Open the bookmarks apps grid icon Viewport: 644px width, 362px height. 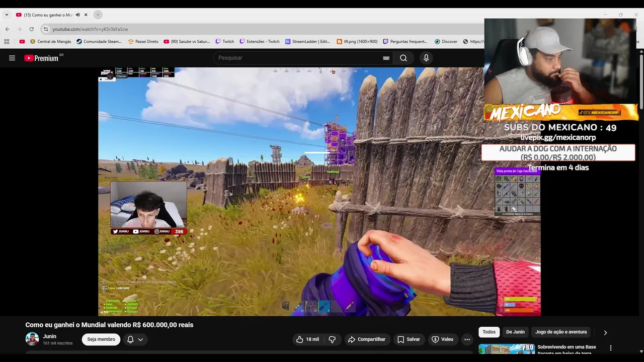pyautogui.click(x=7, y=41)
